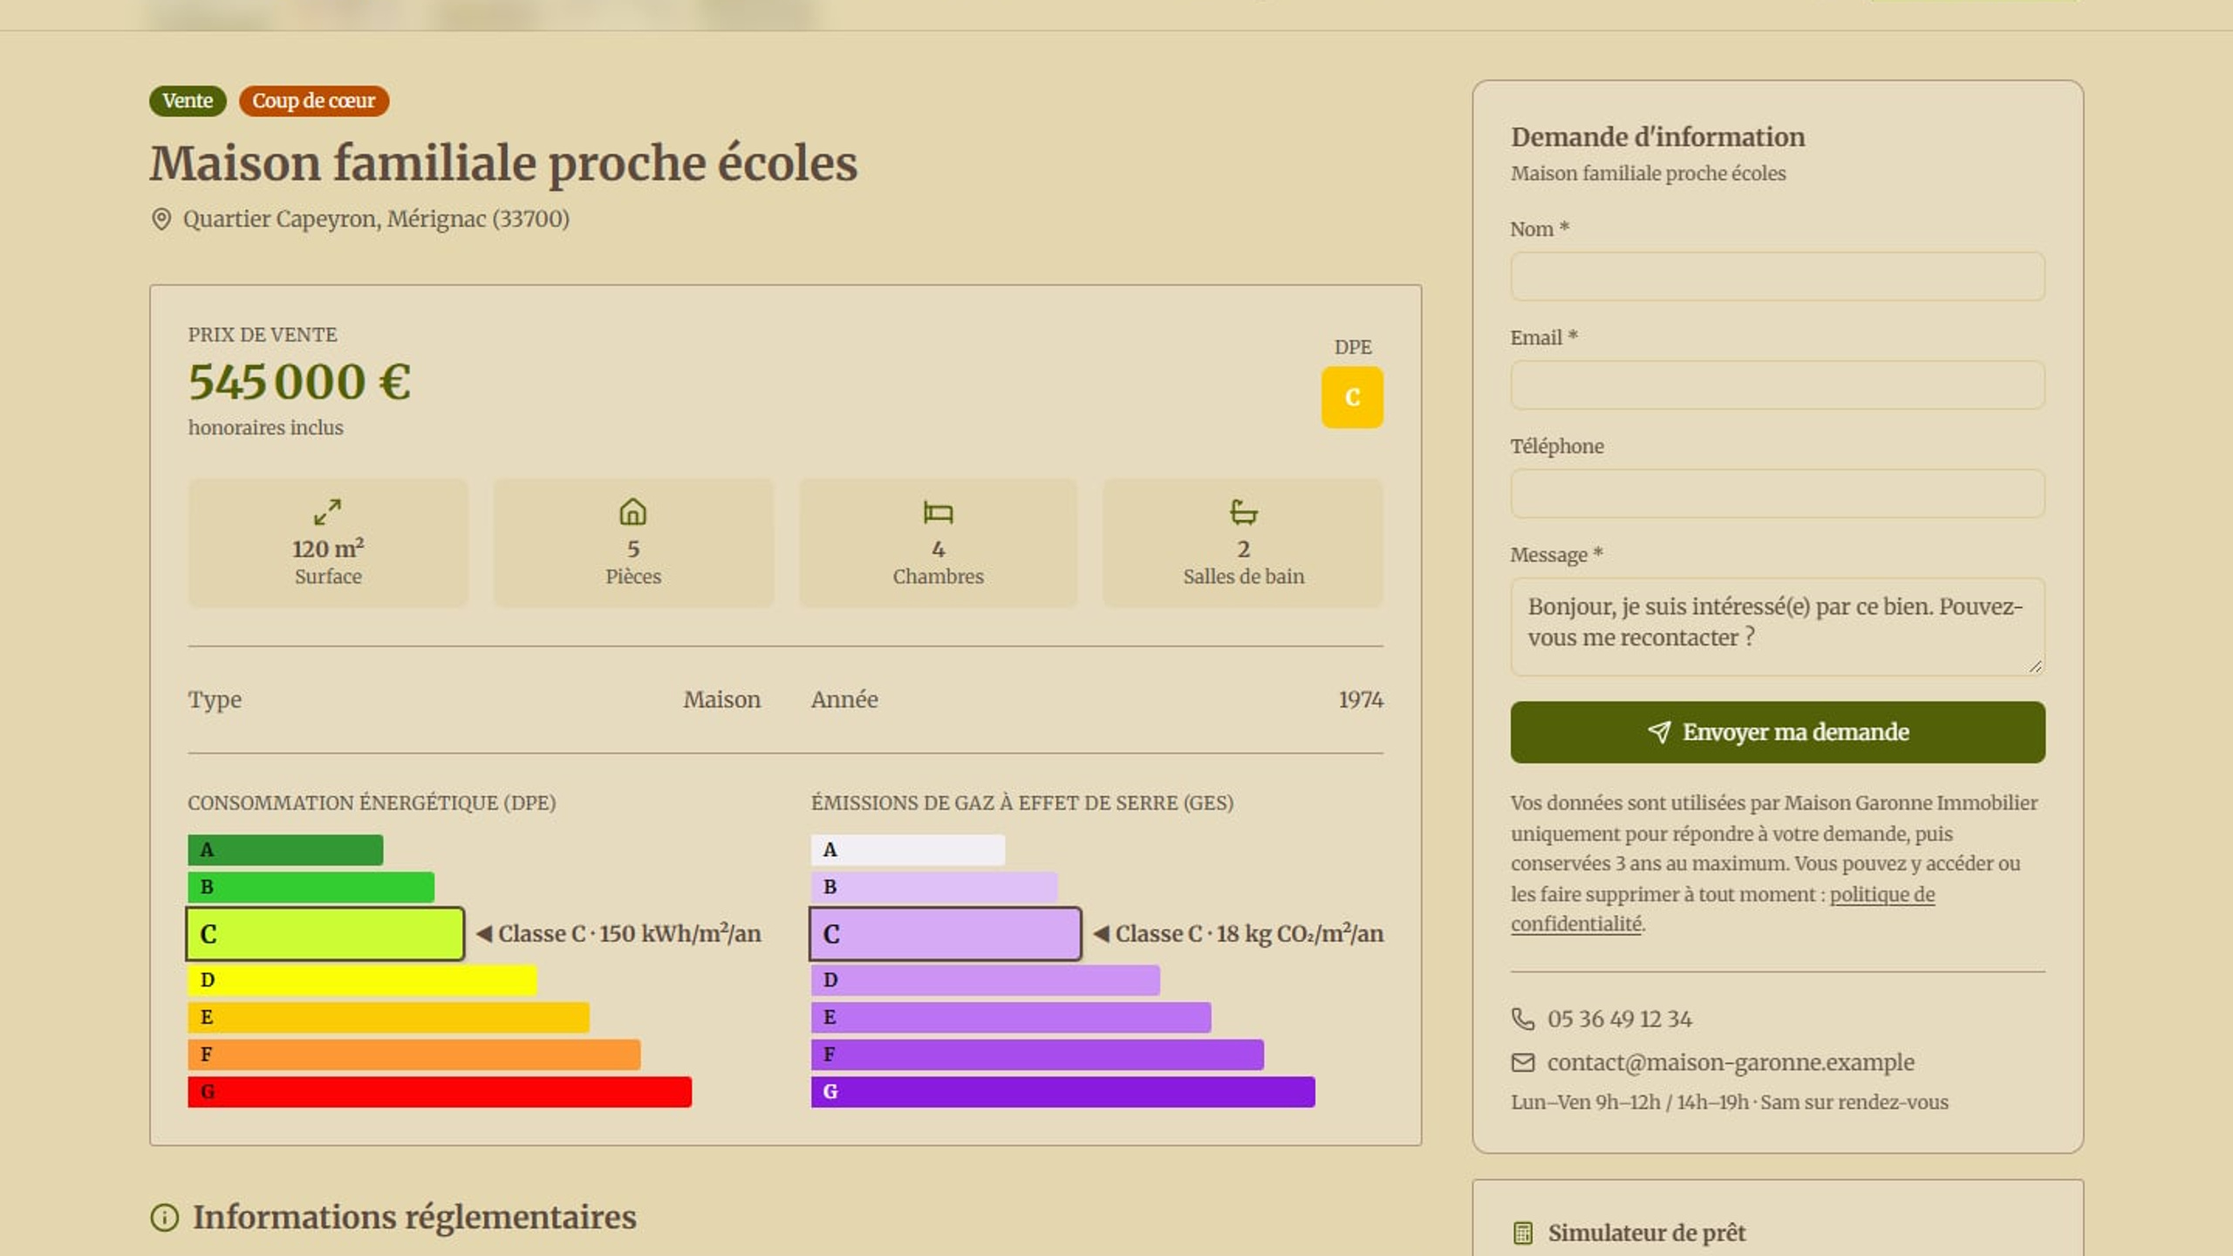This screenshot has width=2233, height=1256.
Task: Click the Vente tag
Action: [188, 101]
